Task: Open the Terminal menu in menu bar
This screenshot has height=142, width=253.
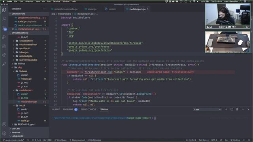Action: tap(57, 2)
